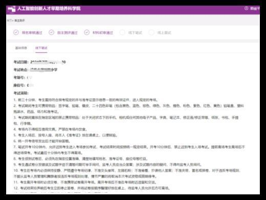The width and height of the screenshot is (266, 200).
Task: Select the 自主测评通过 step label
Action: (68, 33)
